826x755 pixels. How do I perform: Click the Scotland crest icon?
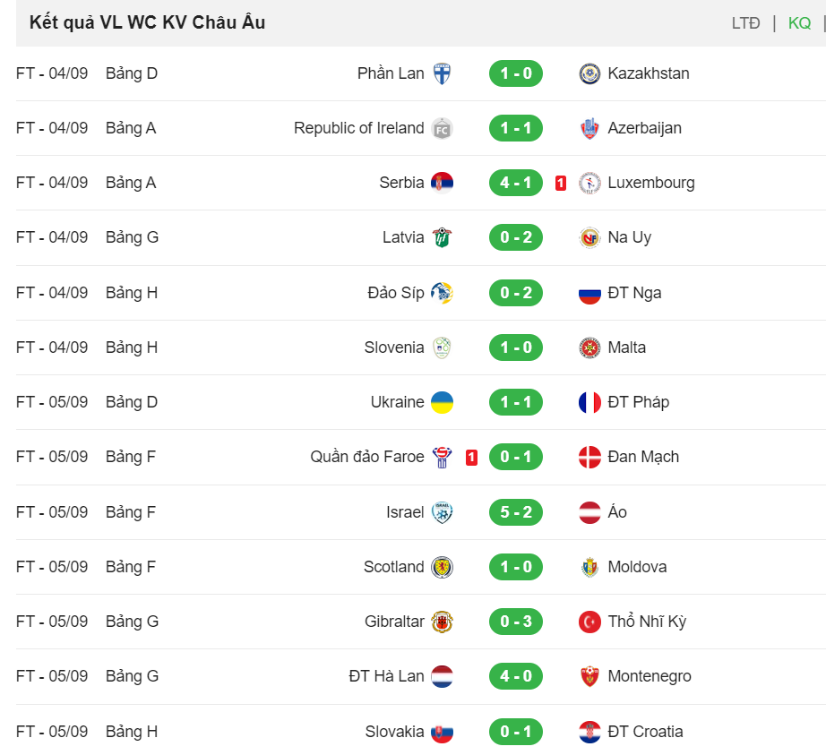click(x=442, y=567)
